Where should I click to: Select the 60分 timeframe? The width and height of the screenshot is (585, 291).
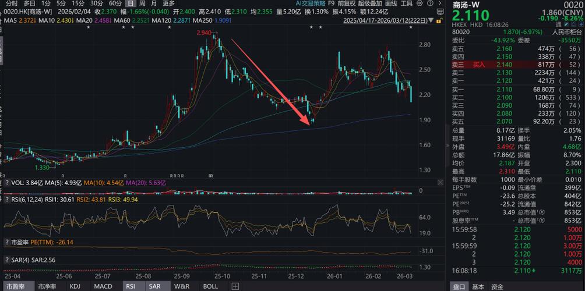coord(115,3)
